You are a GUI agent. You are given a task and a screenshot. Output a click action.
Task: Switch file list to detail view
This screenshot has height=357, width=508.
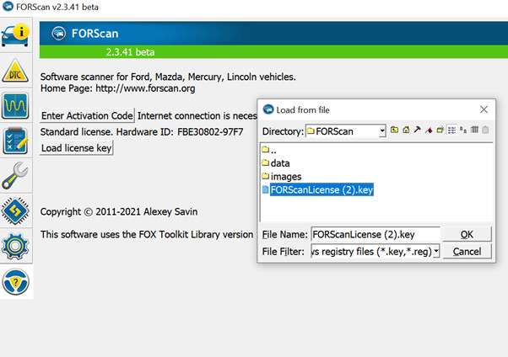pyautogui.click(x=473, y=131)
